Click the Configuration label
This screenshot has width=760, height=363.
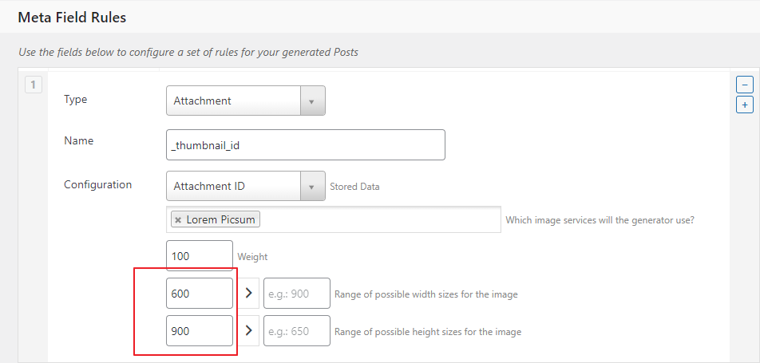point(97,184)
